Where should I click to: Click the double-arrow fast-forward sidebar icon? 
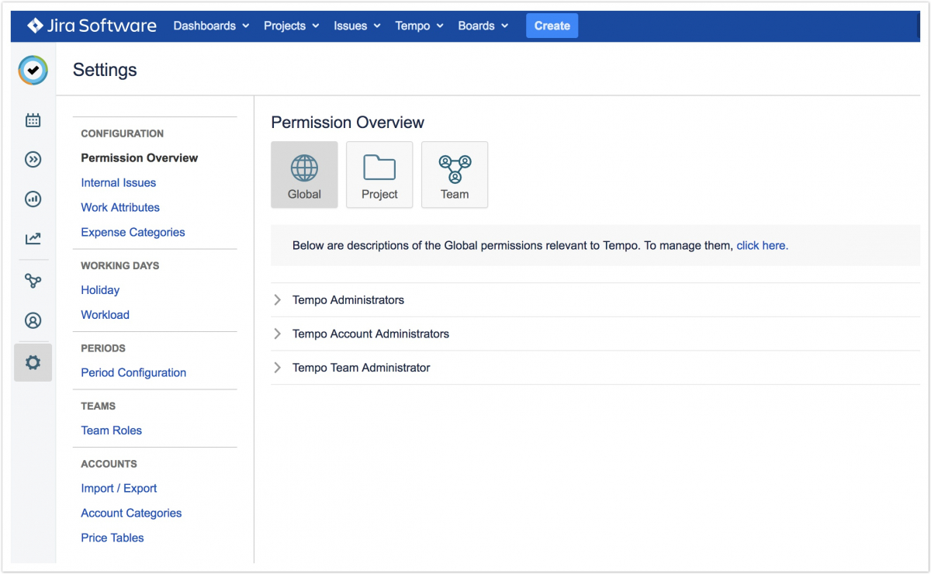click(x=33, y=160)
